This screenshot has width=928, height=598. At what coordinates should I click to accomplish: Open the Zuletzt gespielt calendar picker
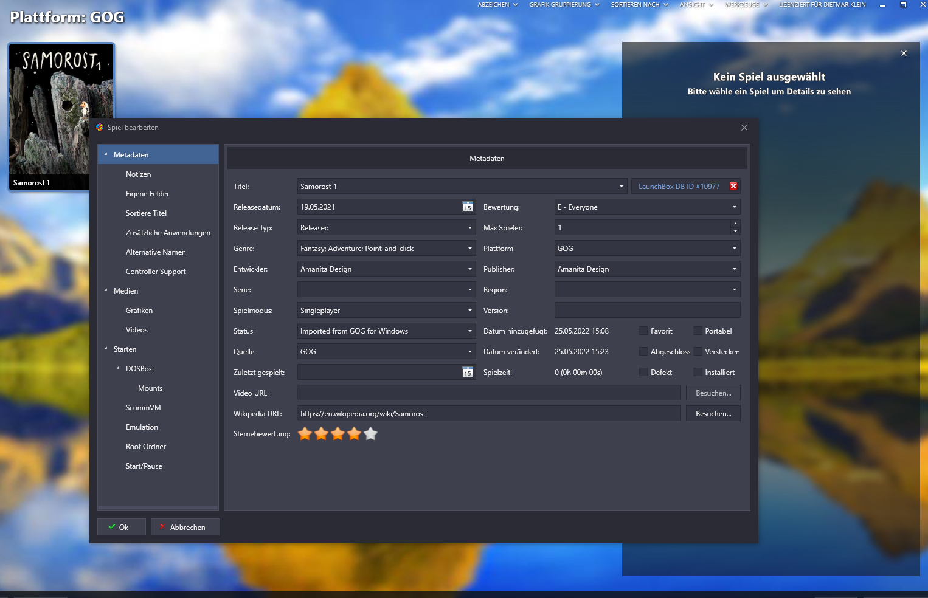pos(467,373)
